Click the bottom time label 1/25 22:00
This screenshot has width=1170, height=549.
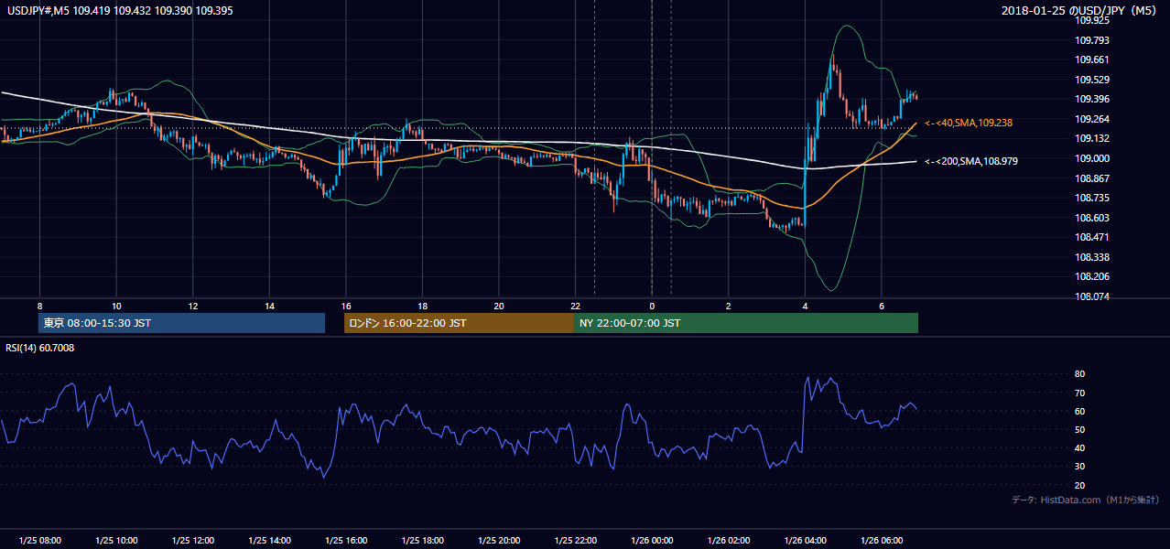[x=575, y=541]
